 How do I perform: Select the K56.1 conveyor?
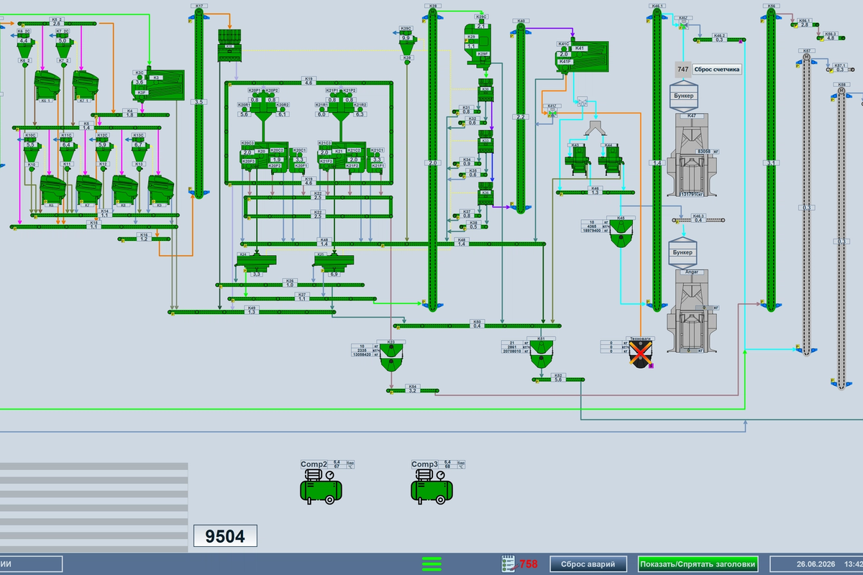(805, 24)
